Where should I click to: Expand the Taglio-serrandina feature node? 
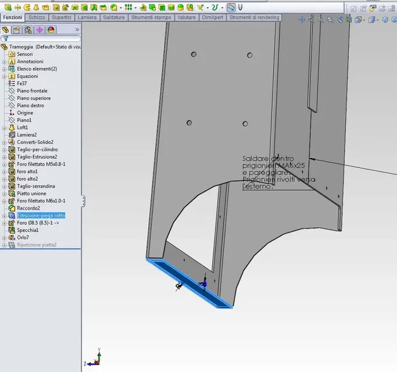point(4,187)
